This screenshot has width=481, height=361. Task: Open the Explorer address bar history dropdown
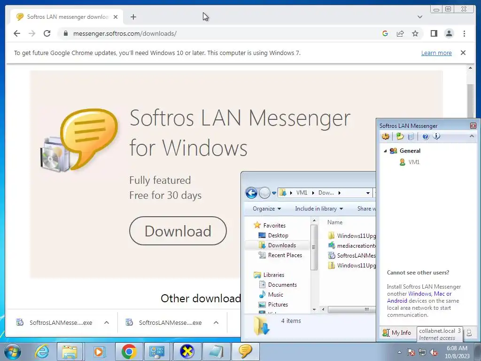point(367,193)
